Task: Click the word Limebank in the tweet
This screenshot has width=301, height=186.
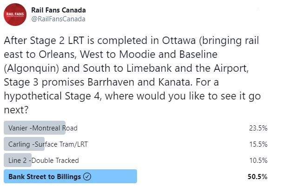Action: [149, 68]
